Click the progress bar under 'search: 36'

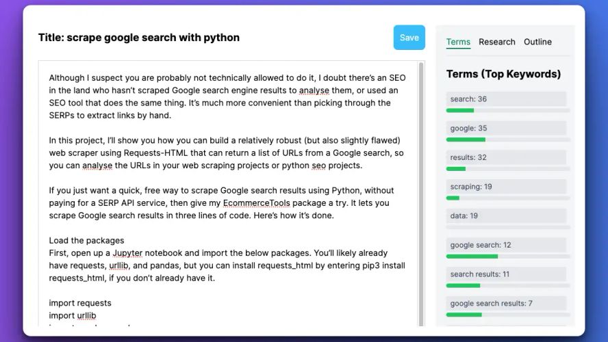point(507,110)
